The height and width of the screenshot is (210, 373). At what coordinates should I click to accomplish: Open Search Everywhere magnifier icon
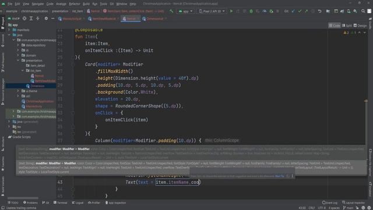(x=363, y=11)
